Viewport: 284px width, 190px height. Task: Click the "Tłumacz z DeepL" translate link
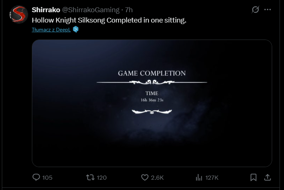tap(51, 29)
